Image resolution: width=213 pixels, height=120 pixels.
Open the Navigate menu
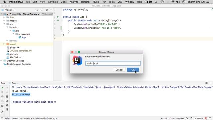click(53, 2)
